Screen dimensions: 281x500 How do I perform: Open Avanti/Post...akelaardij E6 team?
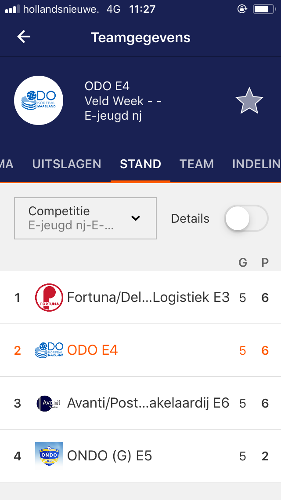click(148, 403)
